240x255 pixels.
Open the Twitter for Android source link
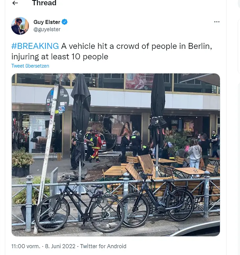(x=103, y=246)
